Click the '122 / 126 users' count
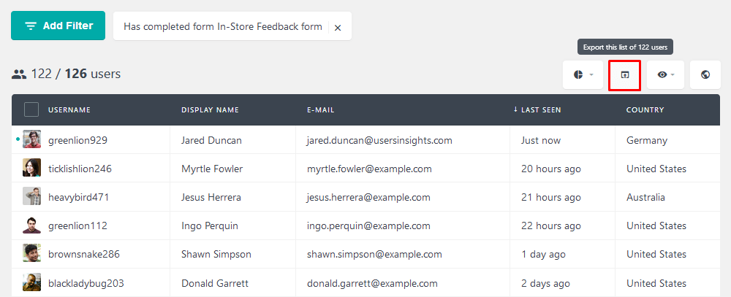731x297 pixels. (x=75, y=74)
